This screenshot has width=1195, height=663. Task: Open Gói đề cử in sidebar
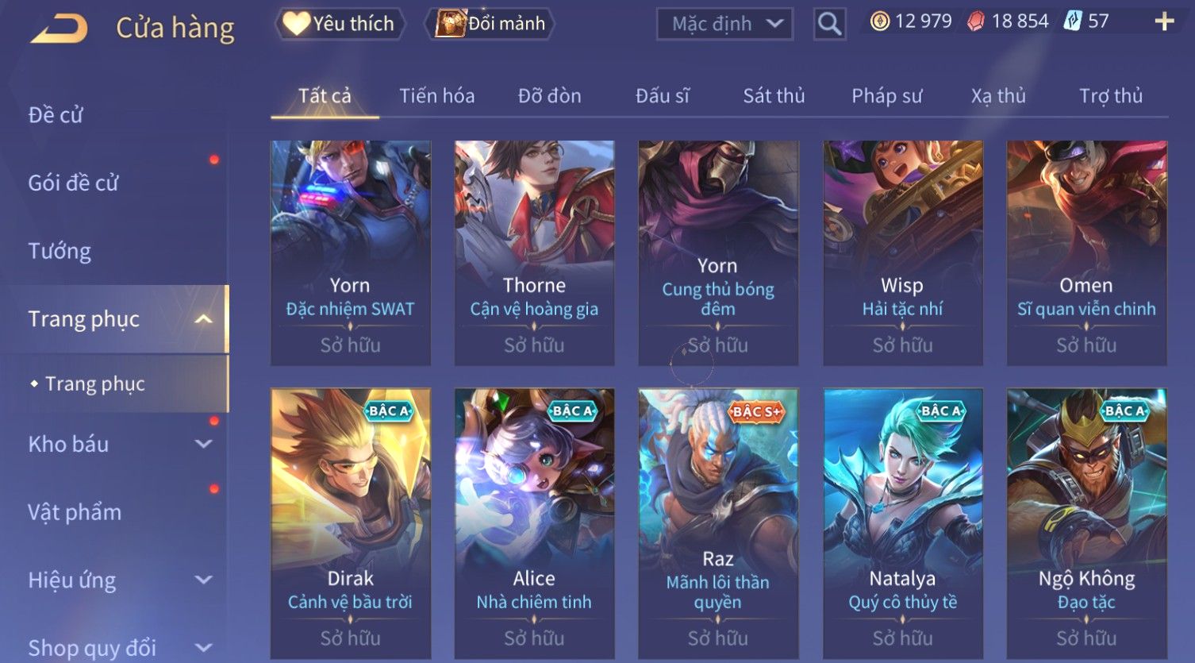coord(73,183)
